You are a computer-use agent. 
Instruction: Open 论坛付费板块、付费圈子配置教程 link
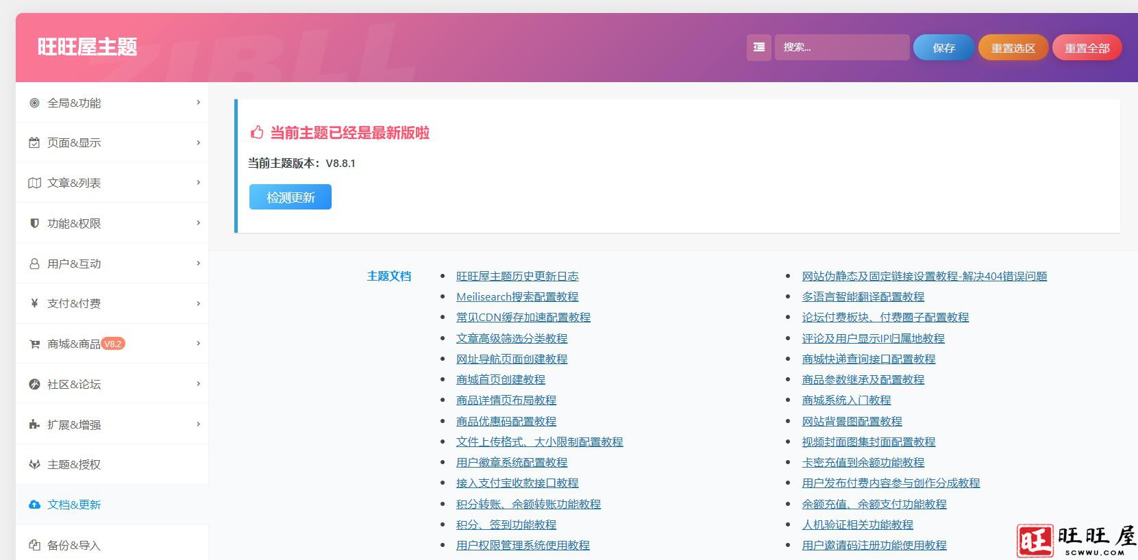coord(885,317)
